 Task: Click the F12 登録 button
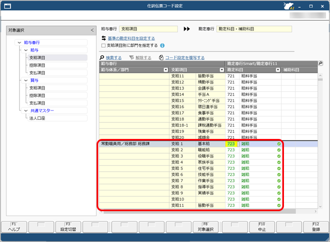tap(316, 227)
